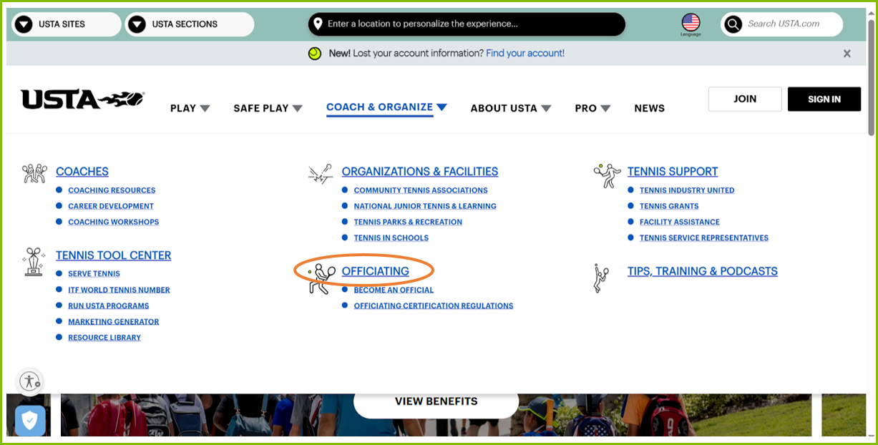Click the search magnifier icon
This screenshot has height=445, width=878.
(x=733, y=24)
